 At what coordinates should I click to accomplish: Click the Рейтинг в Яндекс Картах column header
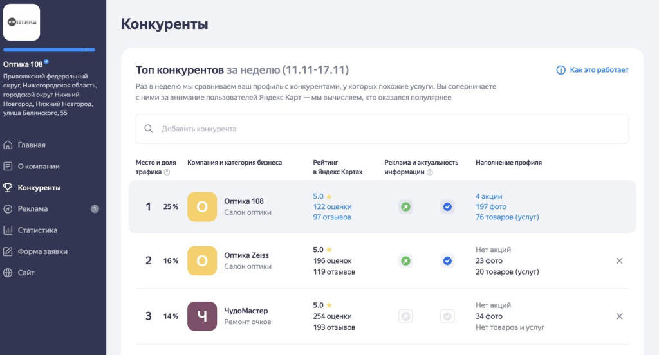[337, 167]
